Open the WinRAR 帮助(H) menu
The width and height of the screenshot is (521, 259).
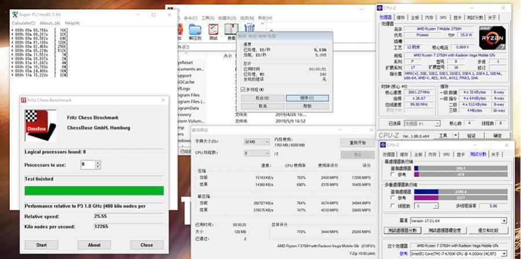click(265, 18)
